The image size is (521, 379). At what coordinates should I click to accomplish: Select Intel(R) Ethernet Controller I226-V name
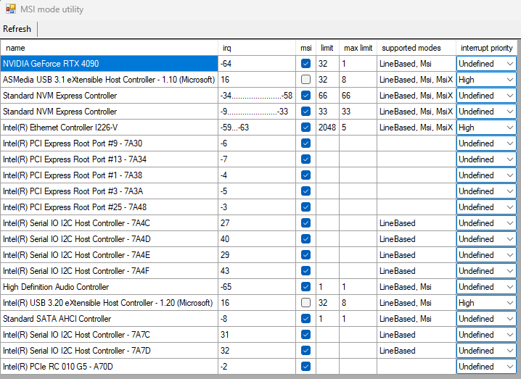(110, 127)
